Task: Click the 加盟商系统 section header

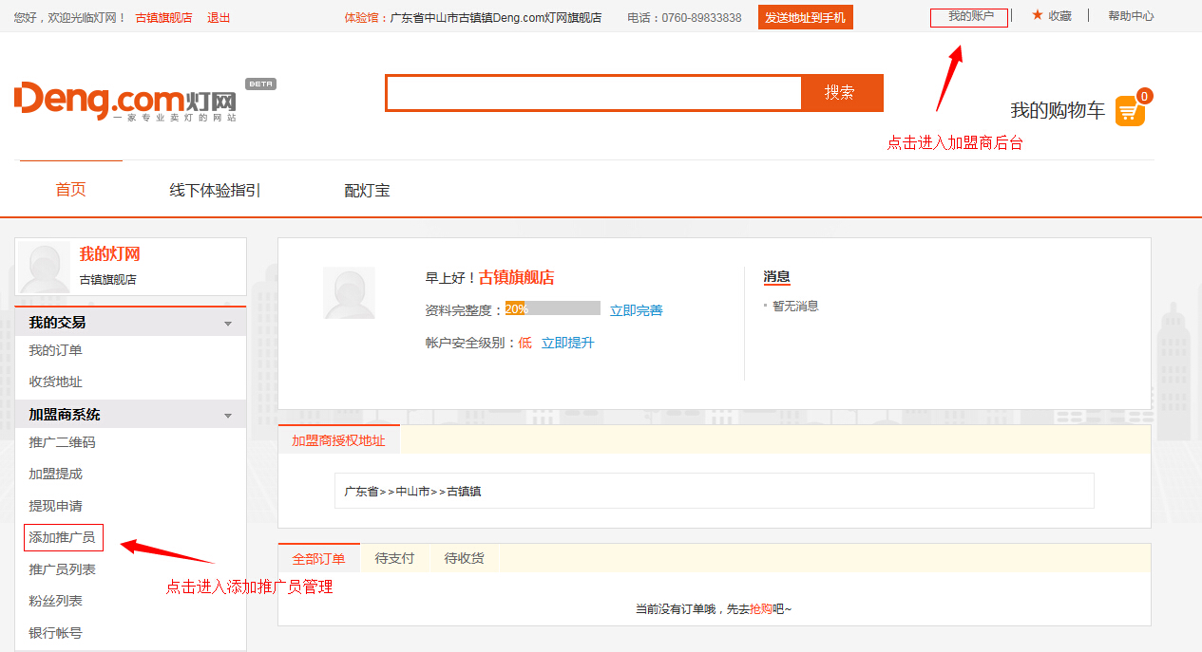Action: [x=130, y=415]
